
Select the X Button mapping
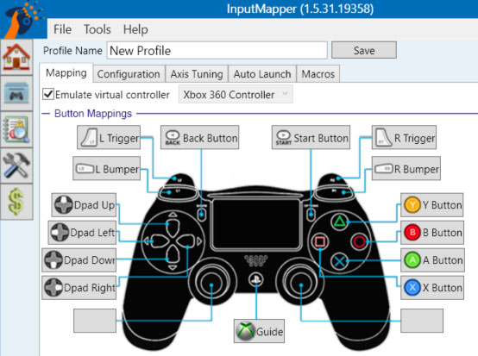[432, 288]
